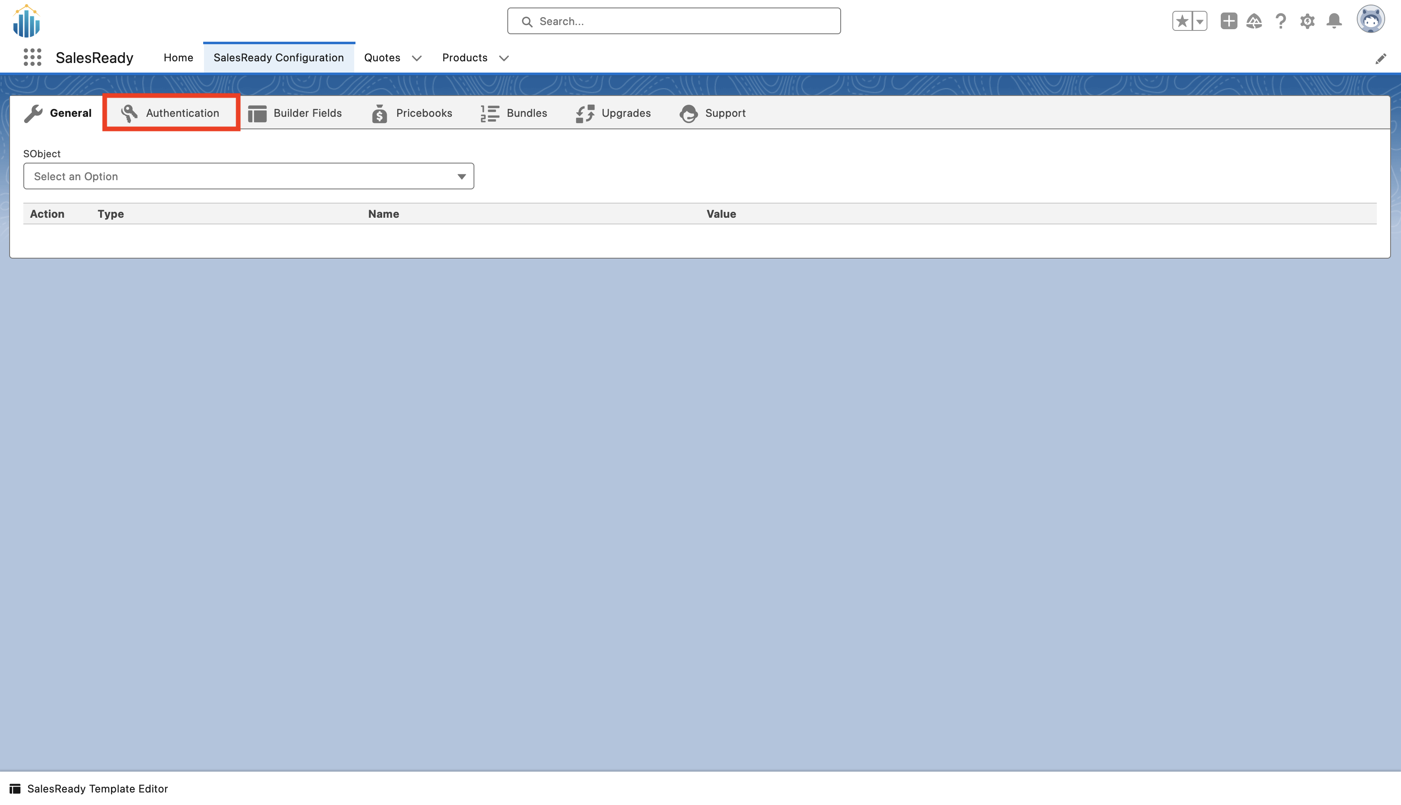Click the pencil icon to edit navigation
This screenshot has width=1401, height=805.
[x=1381, y=59]
